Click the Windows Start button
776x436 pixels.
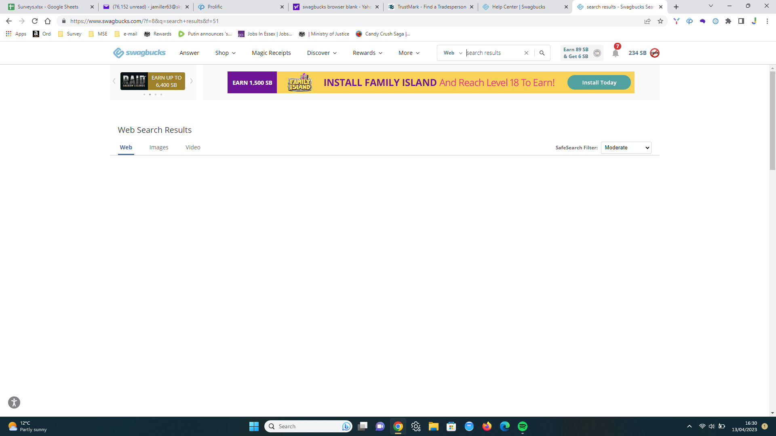[x=254, y=426]
